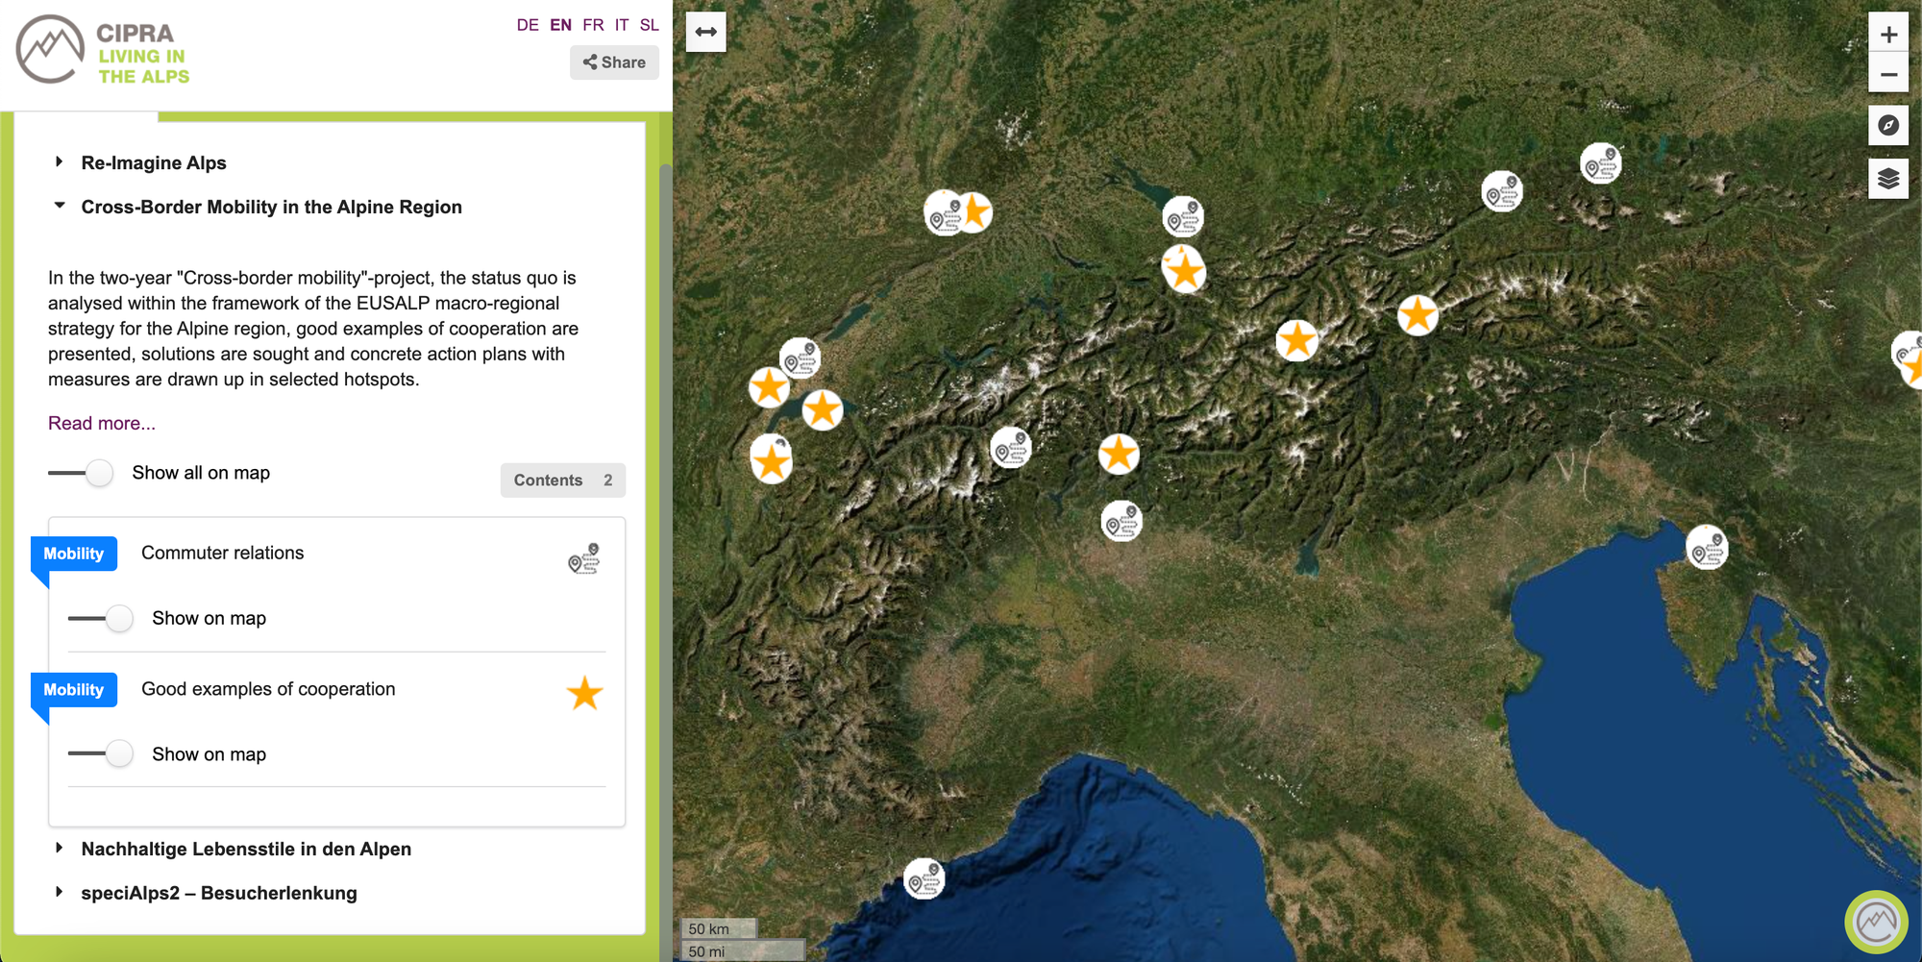This screenshot has width=1922, height=962.
Task: Click the route icon beside Commuter relations
Action: pos(584,558)
